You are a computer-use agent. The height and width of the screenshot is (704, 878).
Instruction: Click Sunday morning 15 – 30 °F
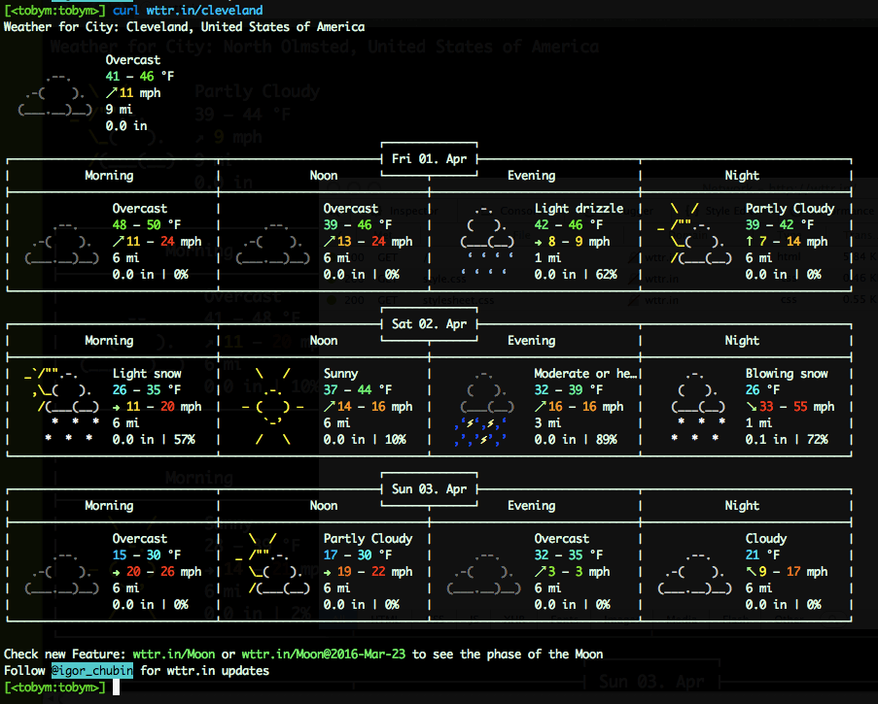[147, 554]
